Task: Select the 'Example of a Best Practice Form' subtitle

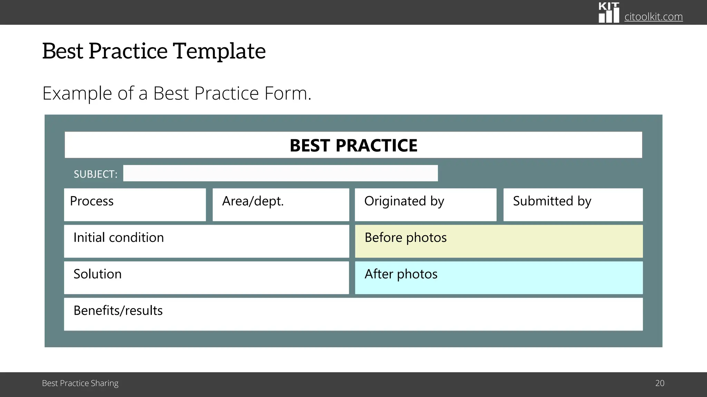Action: pos(177,93)
